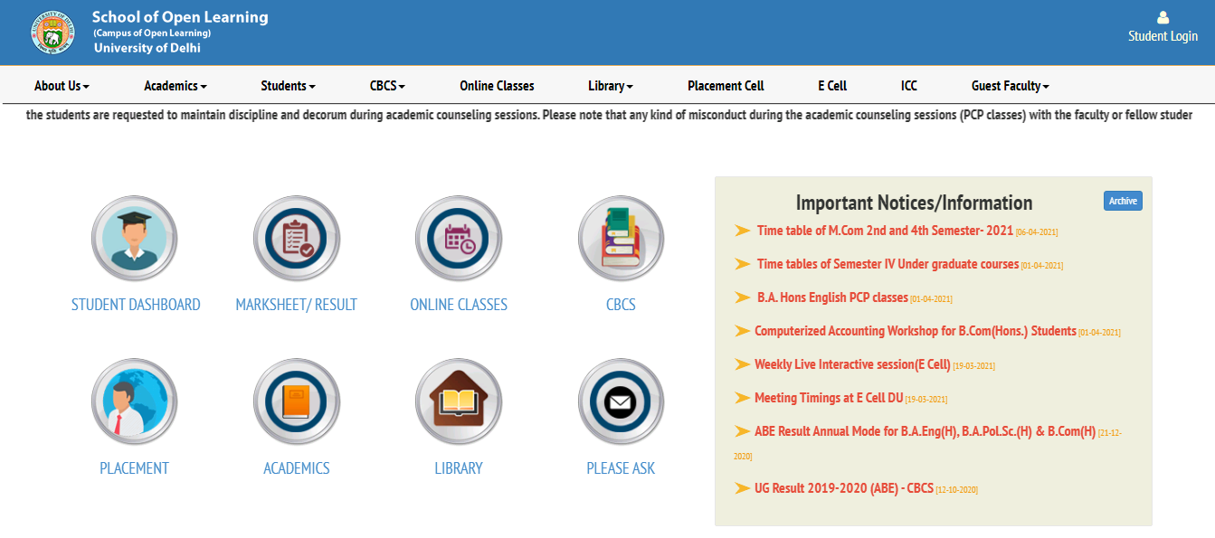The width and height of the screenshot is (1215, 538).
Task: Open the Placement person icon
Action: click(x=135, y=401)
